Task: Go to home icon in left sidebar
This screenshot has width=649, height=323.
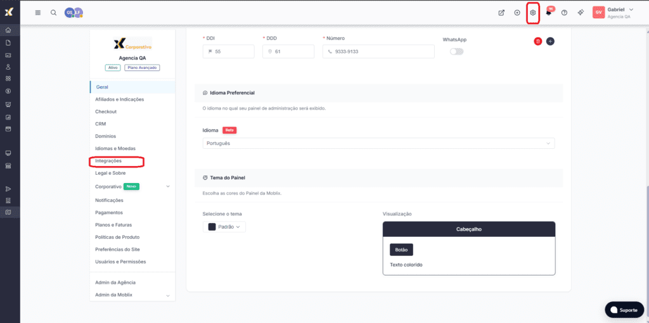Action: coord(8,30)
